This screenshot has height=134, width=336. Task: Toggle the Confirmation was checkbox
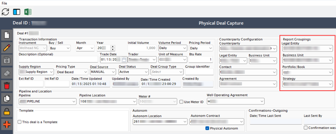tap(306, 128)
